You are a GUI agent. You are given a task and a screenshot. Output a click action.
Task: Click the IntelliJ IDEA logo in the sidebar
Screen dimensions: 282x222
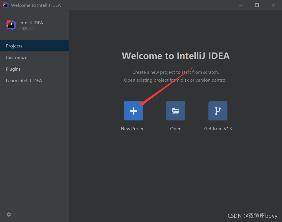tap(11, 25)
